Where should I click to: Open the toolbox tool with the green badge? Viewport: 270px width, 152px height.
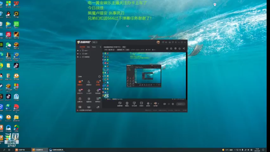point(98,100)
